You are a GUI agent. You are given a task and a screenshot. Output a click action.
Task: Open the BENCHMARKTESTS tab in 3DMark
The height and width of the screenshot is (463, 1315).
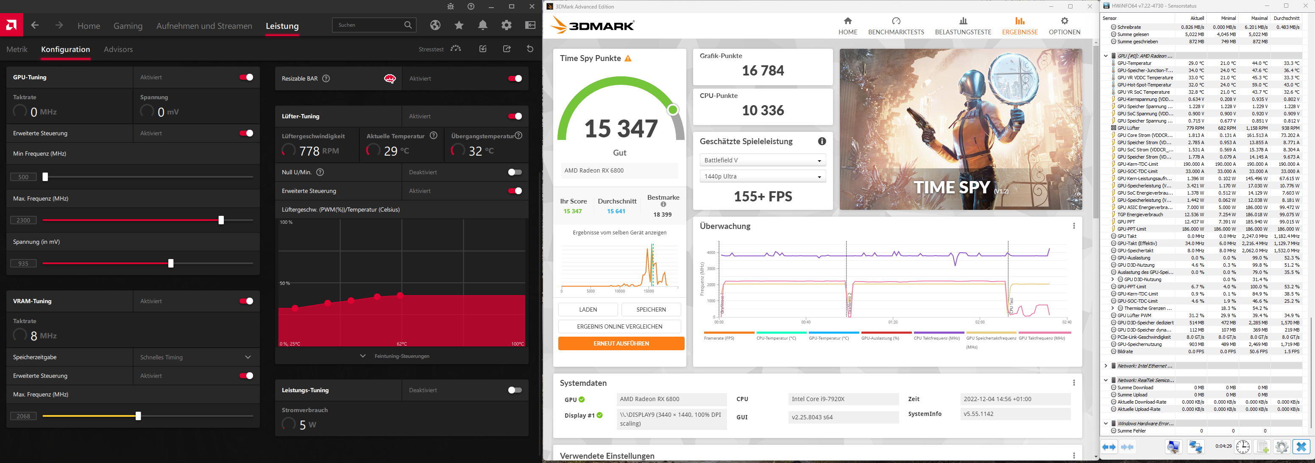896,26
